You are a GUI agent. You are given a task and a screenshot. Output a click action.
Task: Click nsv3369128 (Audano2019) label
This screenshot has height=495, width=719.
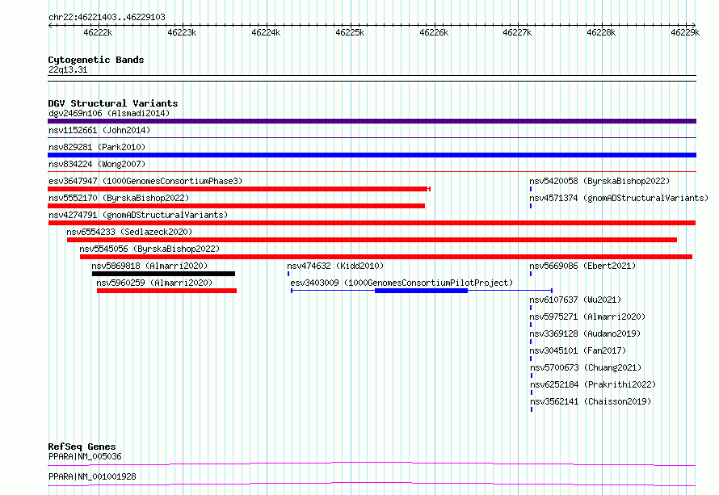(585, 333)
